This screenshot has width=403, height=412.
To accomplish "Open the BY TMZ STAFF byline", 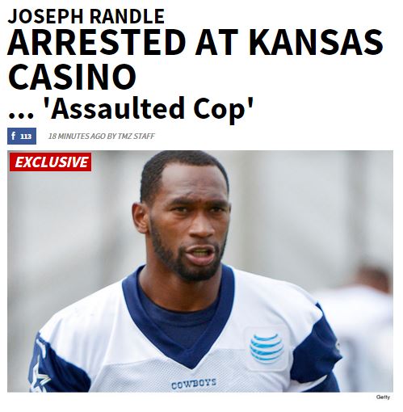I will [x=131, y=137].
